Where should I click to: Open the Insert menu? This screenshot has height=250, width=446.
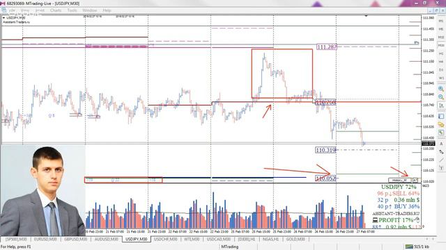point(40,10)
